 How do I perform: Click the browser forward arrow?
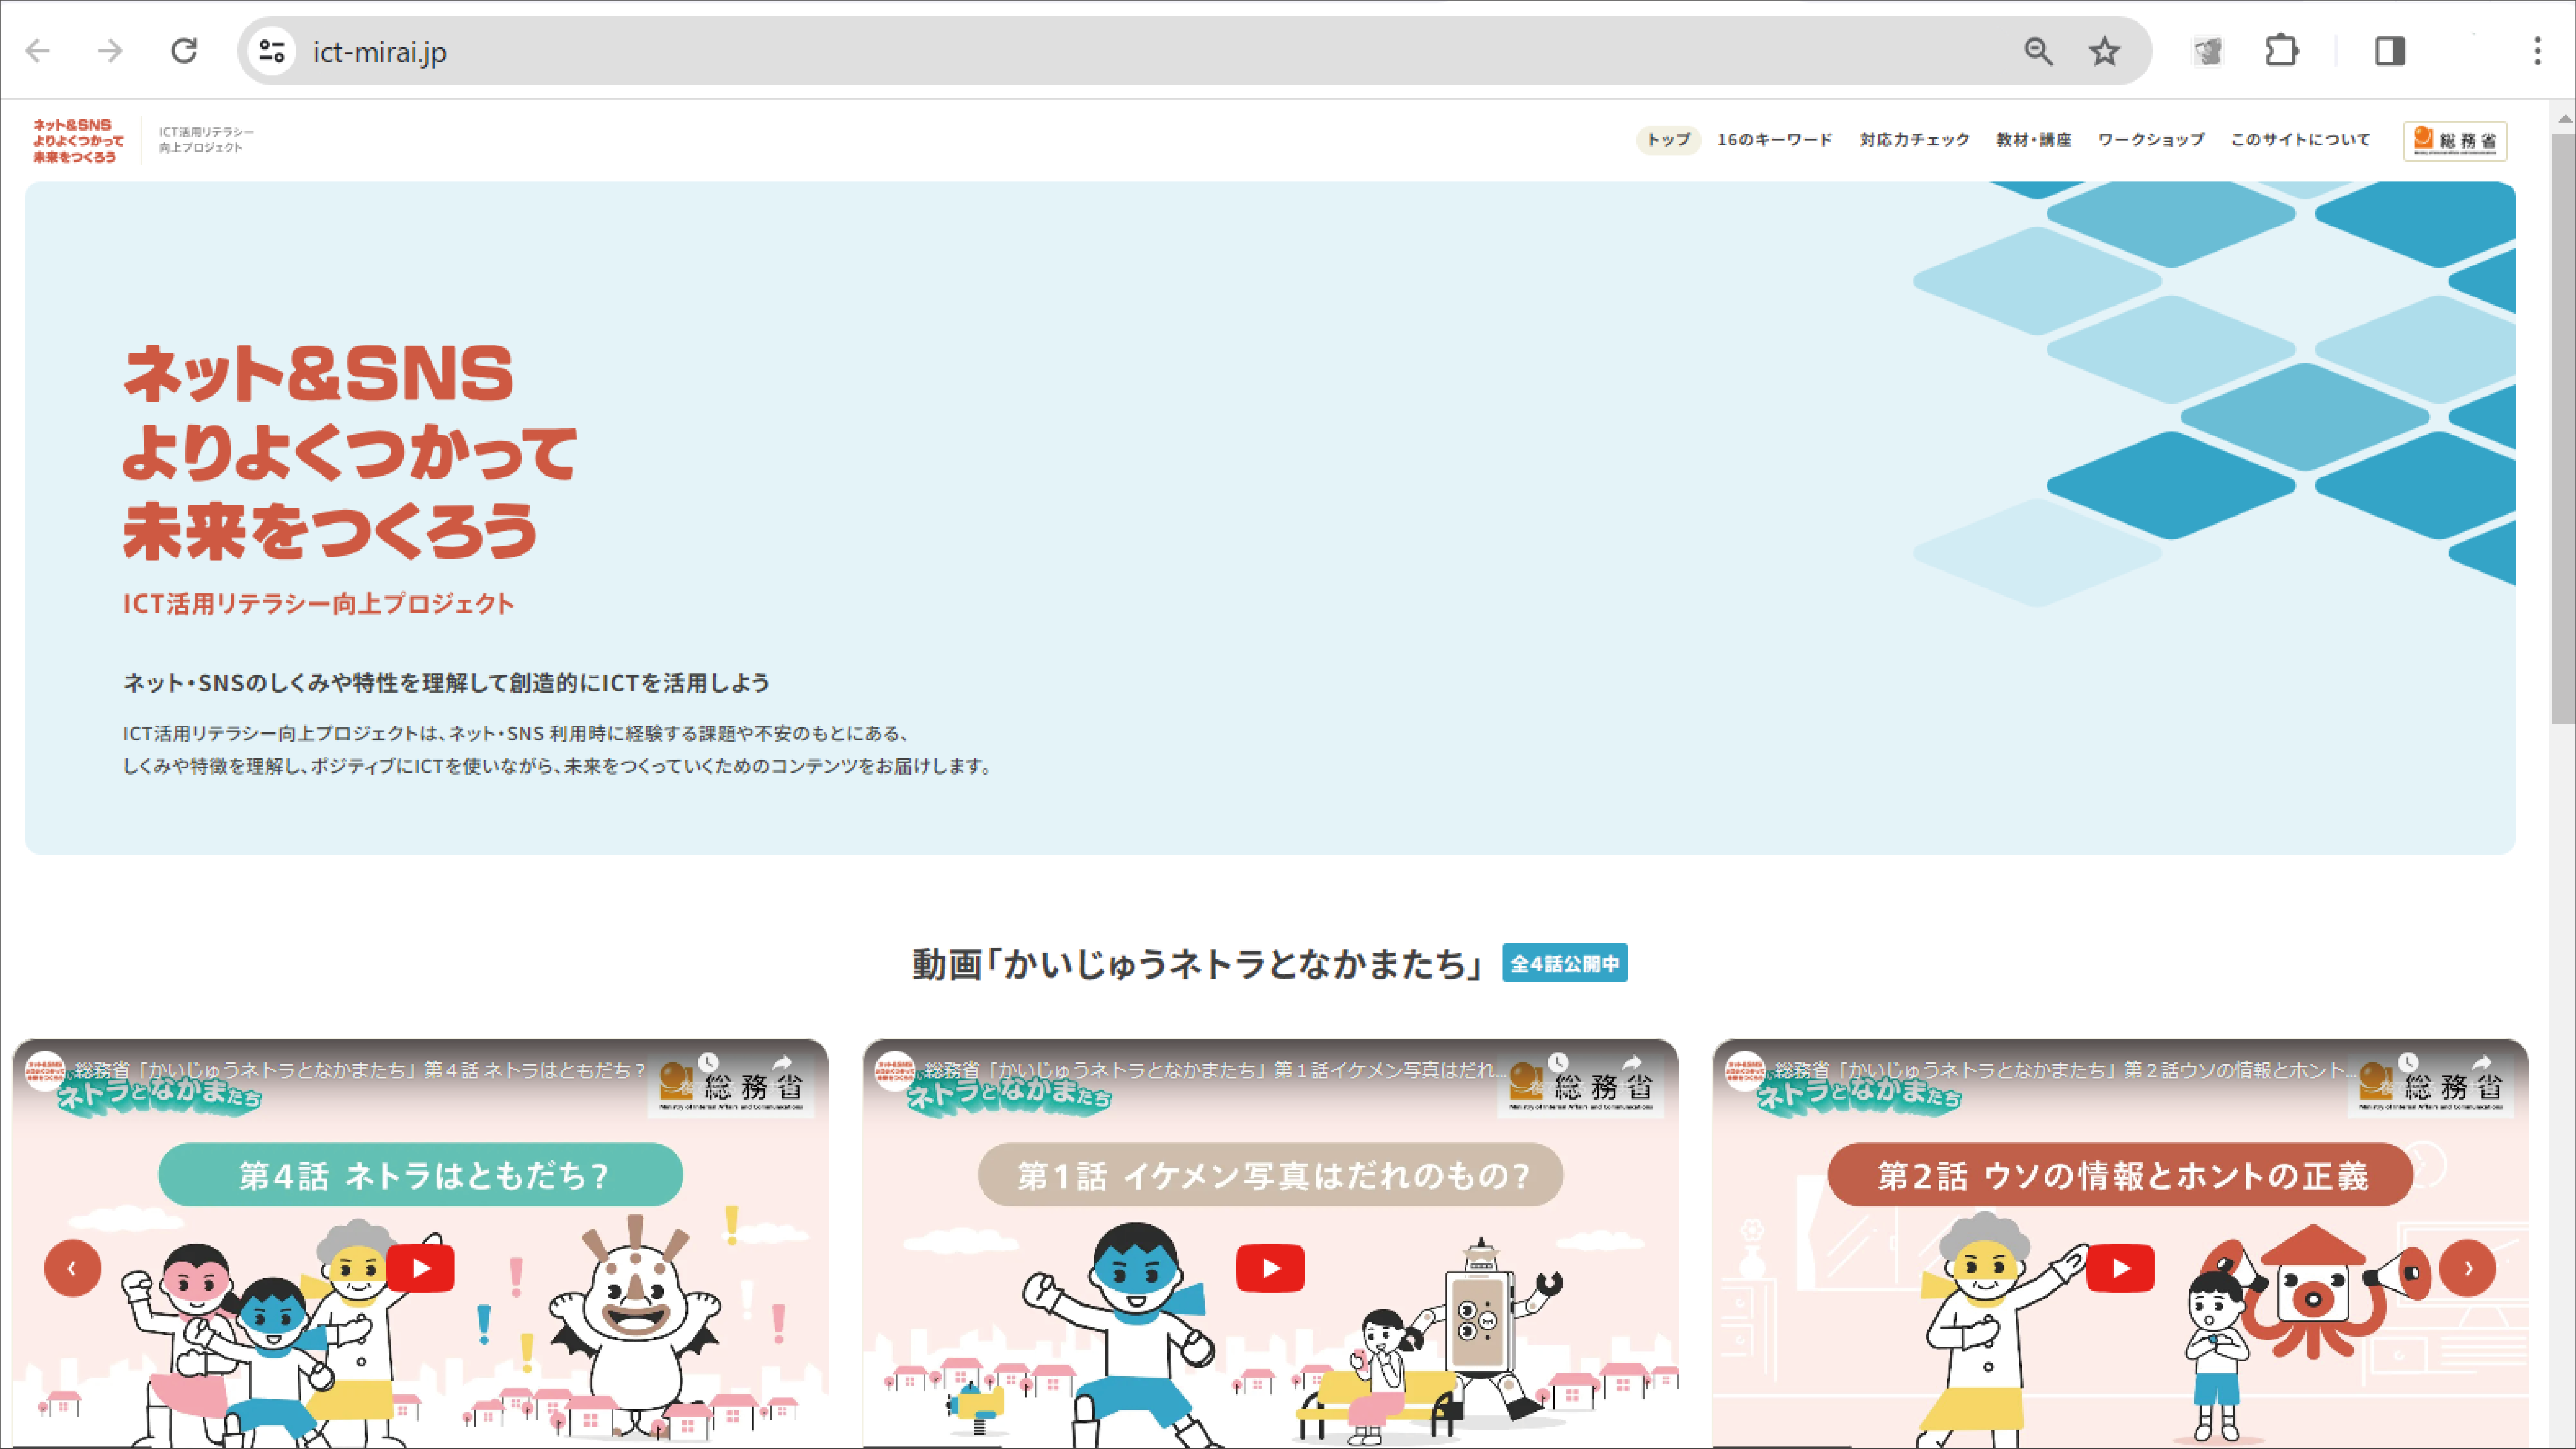[x=110, y=51]
